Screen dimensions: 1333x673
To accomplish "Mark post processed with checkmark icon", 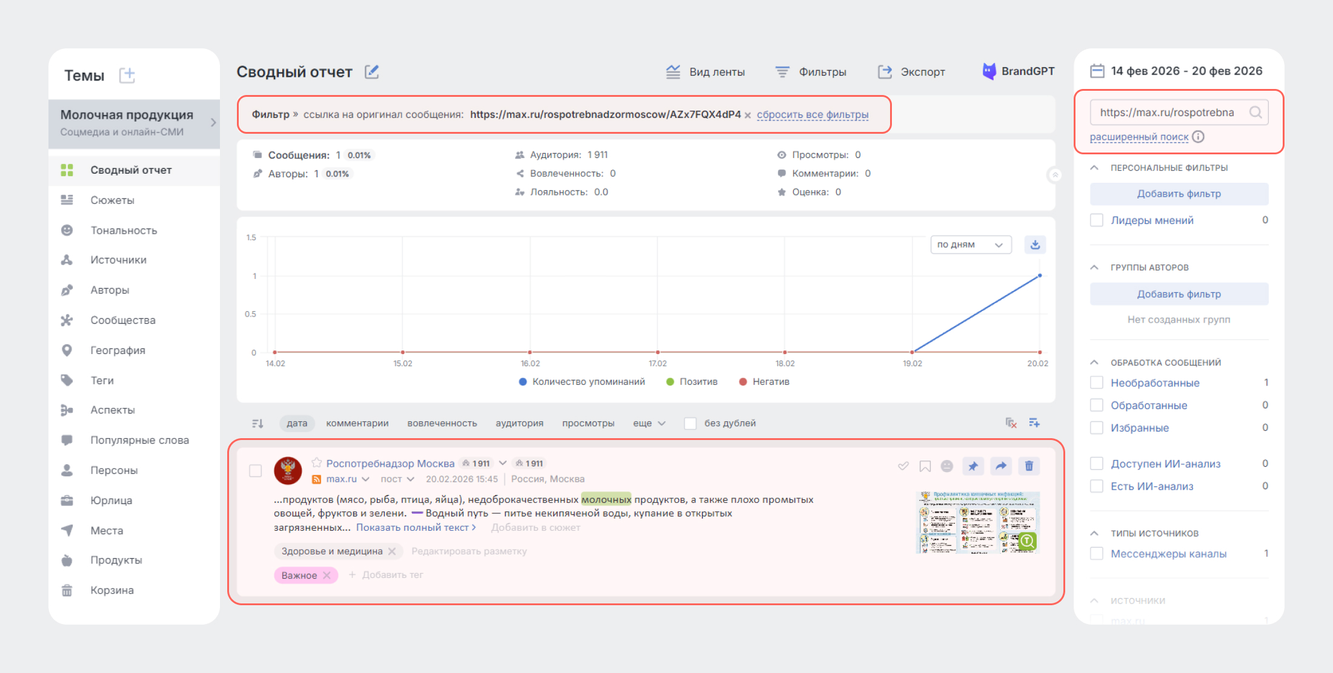I will pyautogui.click(x=903, y=466).
